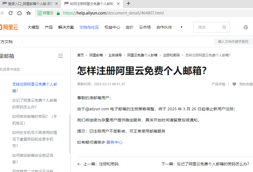Open a new browser tab
This screenshot has height=172, width=253.
tap(128, 3)
